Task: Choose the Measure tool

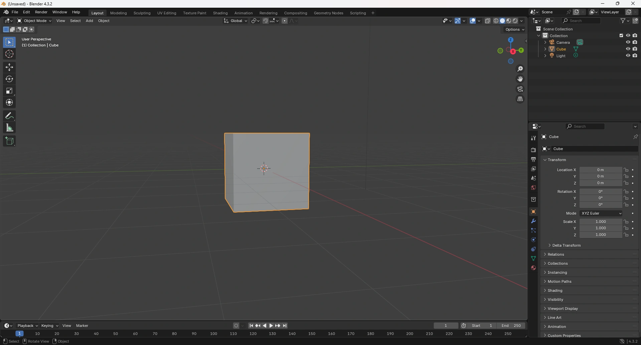Action: click(x=9, y=128)
